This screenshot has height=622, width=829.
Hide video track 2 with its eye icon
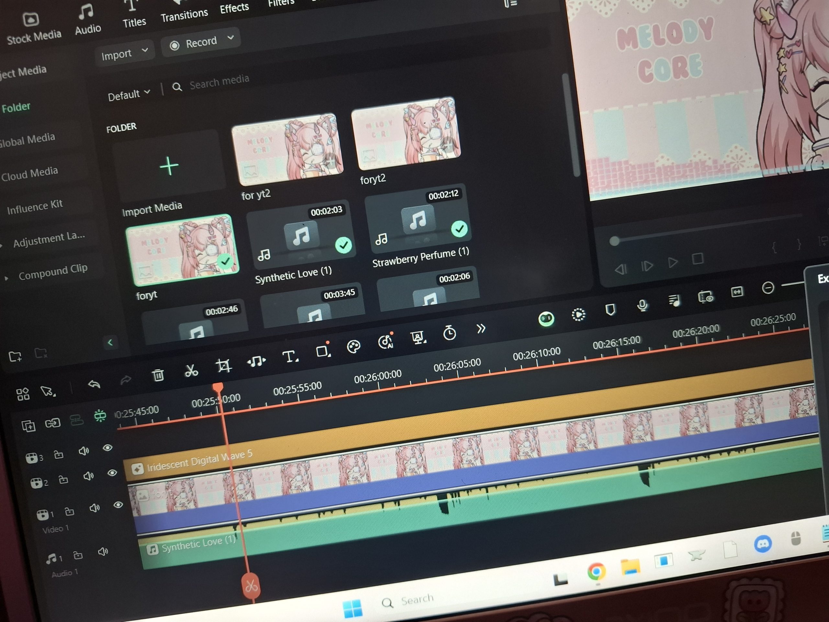coord(112,472)
